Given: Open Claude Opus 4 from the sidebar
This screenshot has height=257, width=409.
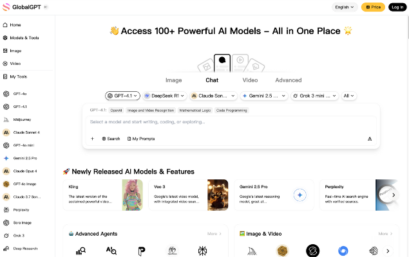Looking at the screenshot, I should [24, 171].
